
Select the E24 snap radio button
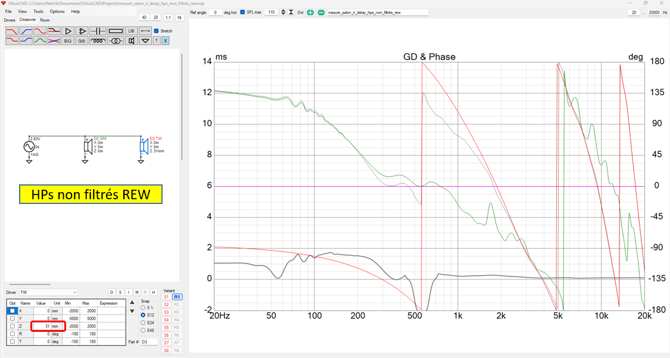click(143, 322)
